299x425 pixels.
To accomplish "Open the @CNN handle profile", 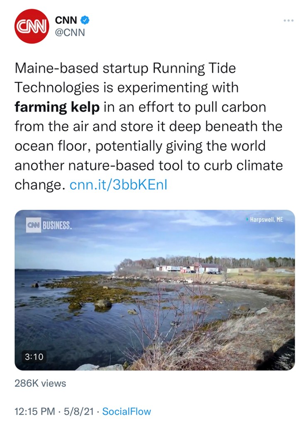I will (70, 32).
